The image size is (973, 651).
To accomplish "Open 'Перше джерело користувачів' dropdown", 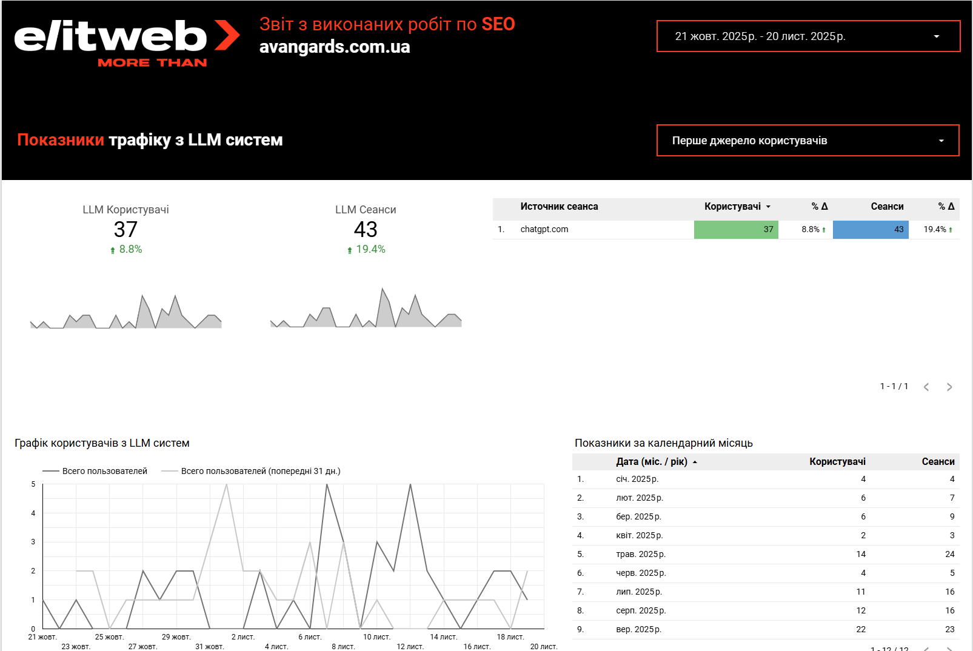I will [807, 141].
